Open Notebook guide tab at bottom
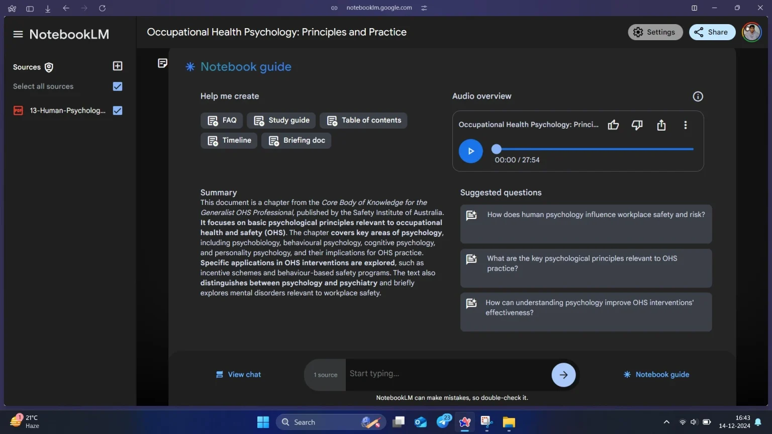The image size is (772, 434). [x=656, y=375]
